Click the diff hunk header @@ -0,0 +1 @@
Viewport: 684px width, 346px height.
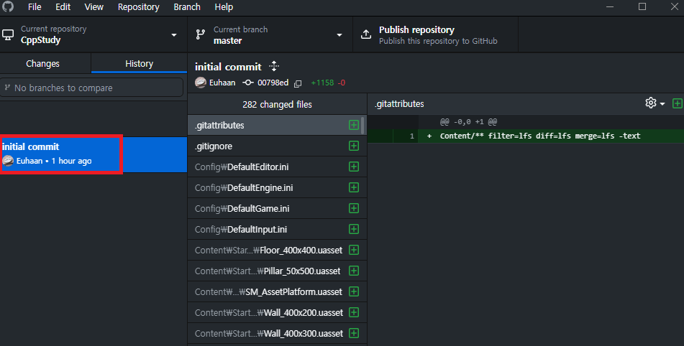click(468, 122)
